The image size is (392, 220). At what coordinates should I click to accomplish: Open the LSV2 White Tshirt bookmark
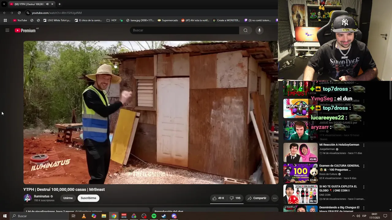click(x=57, y=20)
